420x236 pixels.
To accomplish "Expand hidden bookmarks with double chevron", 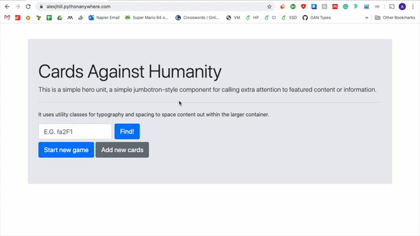I will (367, 18).
